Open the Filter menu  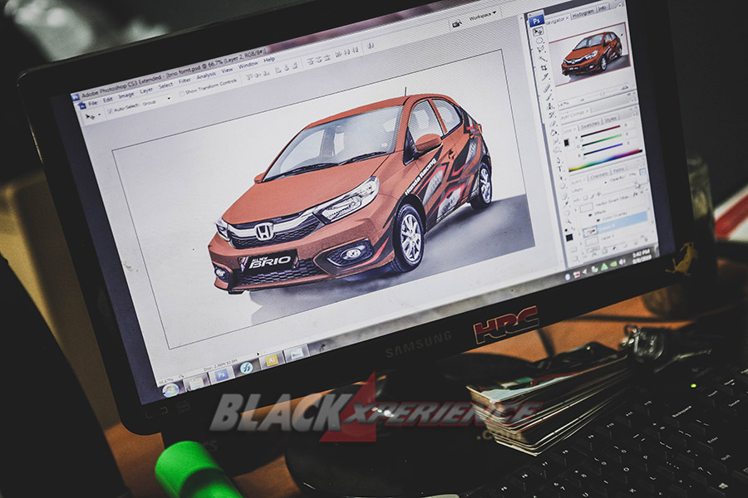[x=185, y=81]
